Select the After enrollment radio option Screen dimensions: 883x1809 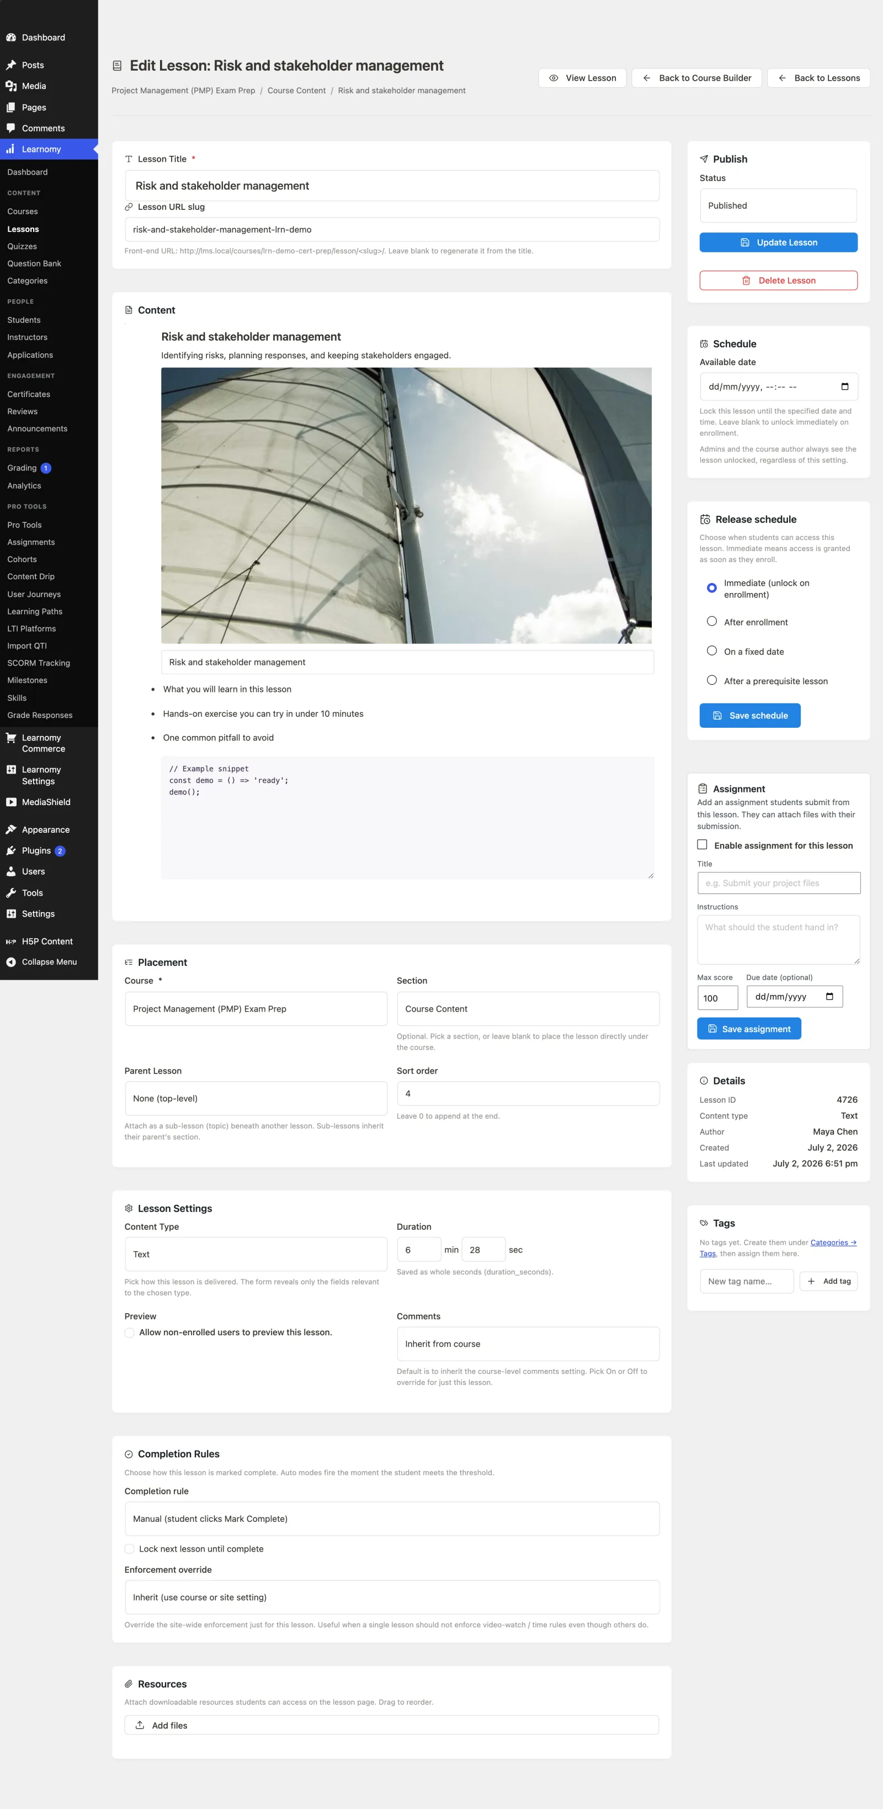(712, 621)
